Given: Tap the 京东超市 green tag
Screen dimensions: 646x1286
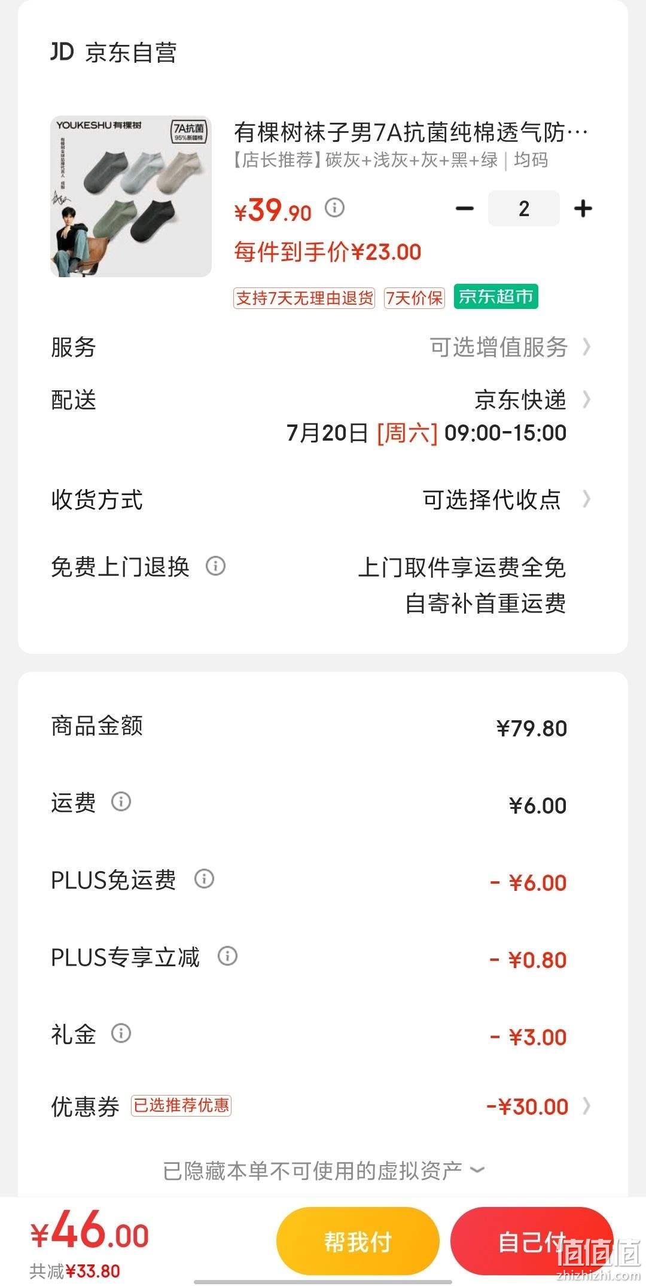Looking at the screenshot, I should pos(496,296).
